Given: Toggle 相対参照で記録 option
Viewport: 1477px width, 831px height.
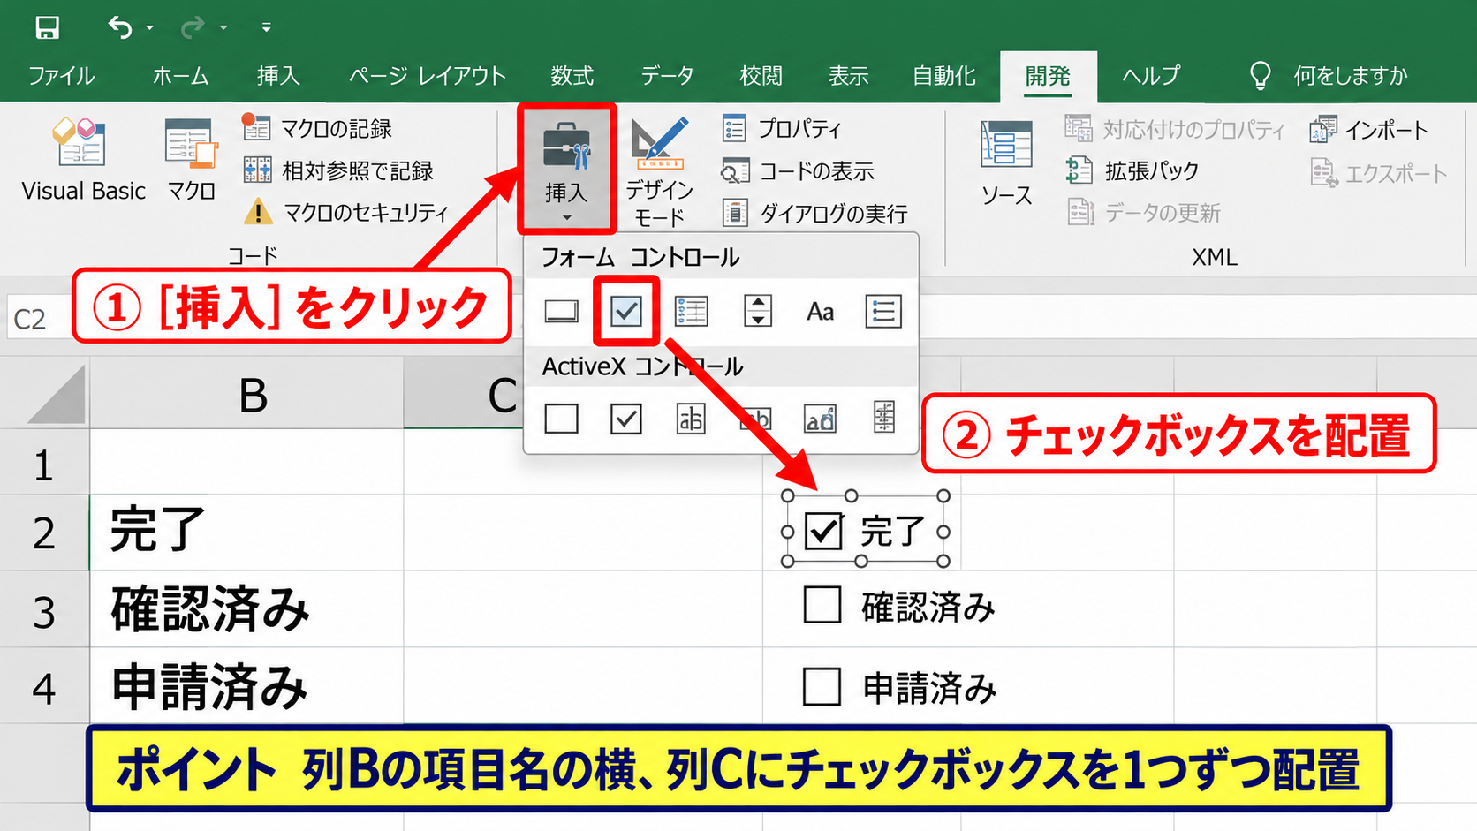Looking at the screenshot, I should click(x=338, y=170).
